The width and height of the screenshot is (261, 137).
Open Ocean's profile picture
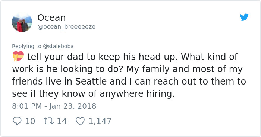(22, 22)
